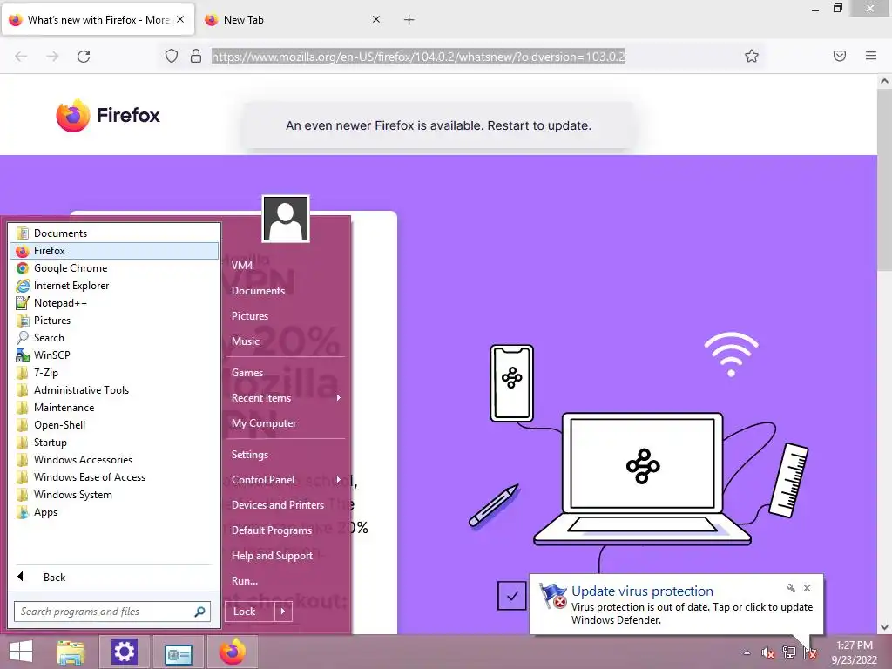The image size is (892, 669).
Task: Expand the Startup folder
Action: [x=114, y=443]
